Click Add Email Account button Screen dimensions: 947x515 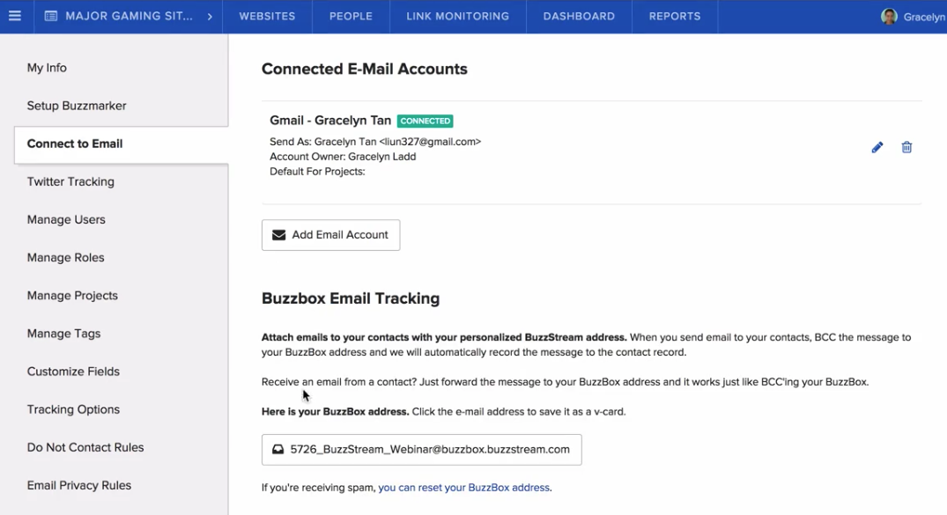330,235
